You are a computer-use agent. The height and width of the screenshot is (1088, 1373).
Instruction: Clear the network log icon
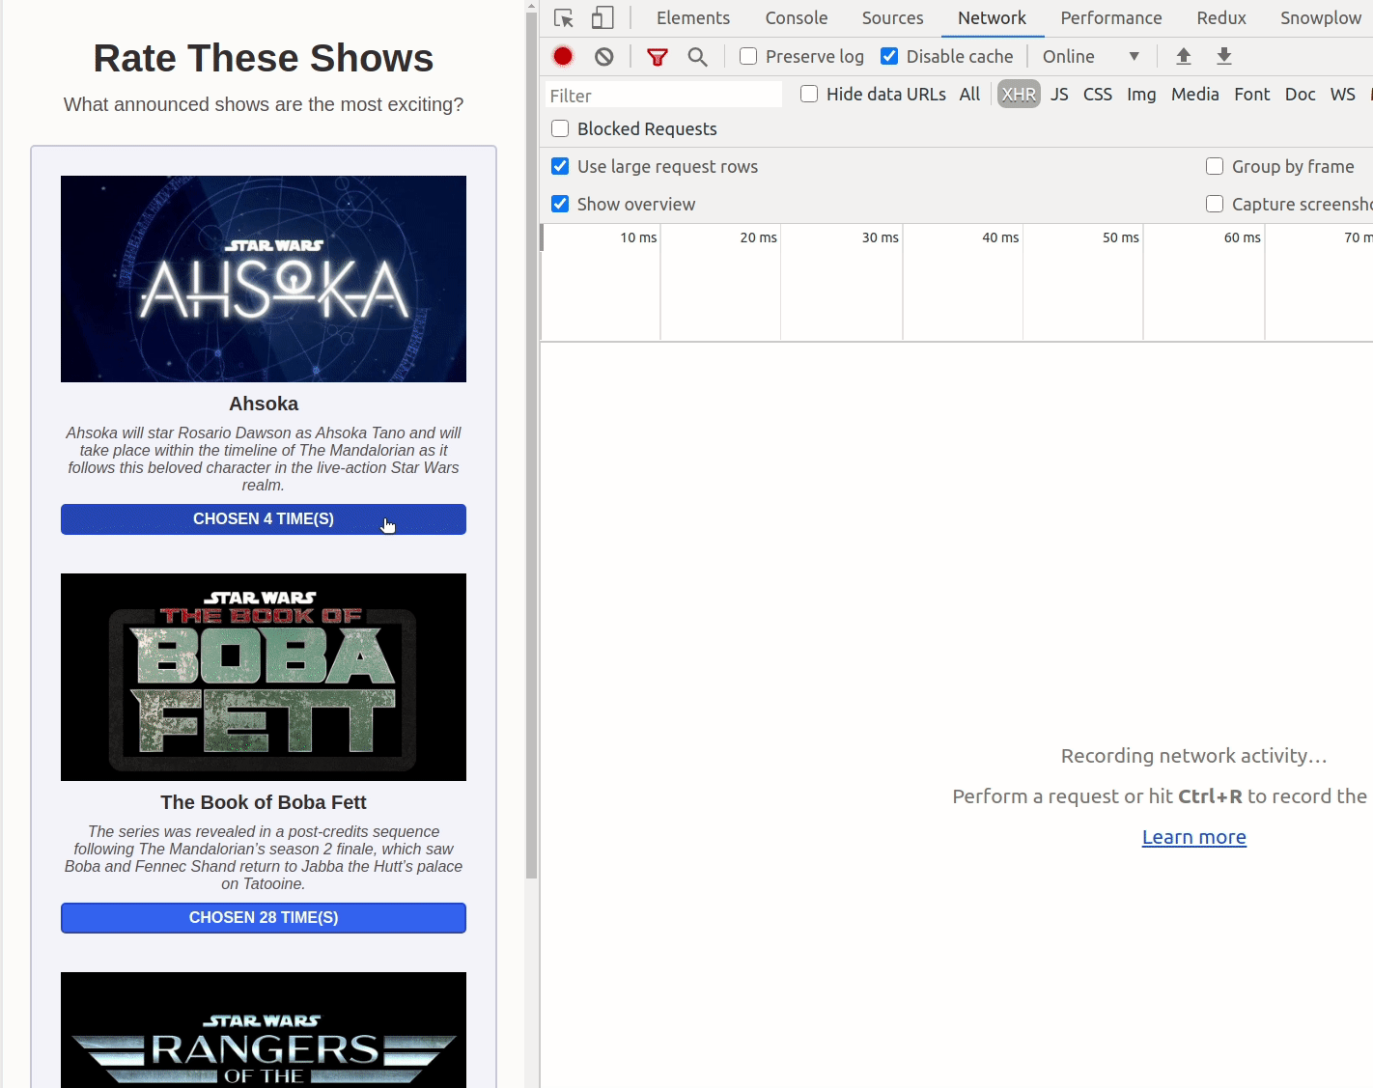click(x=604, y=57)
